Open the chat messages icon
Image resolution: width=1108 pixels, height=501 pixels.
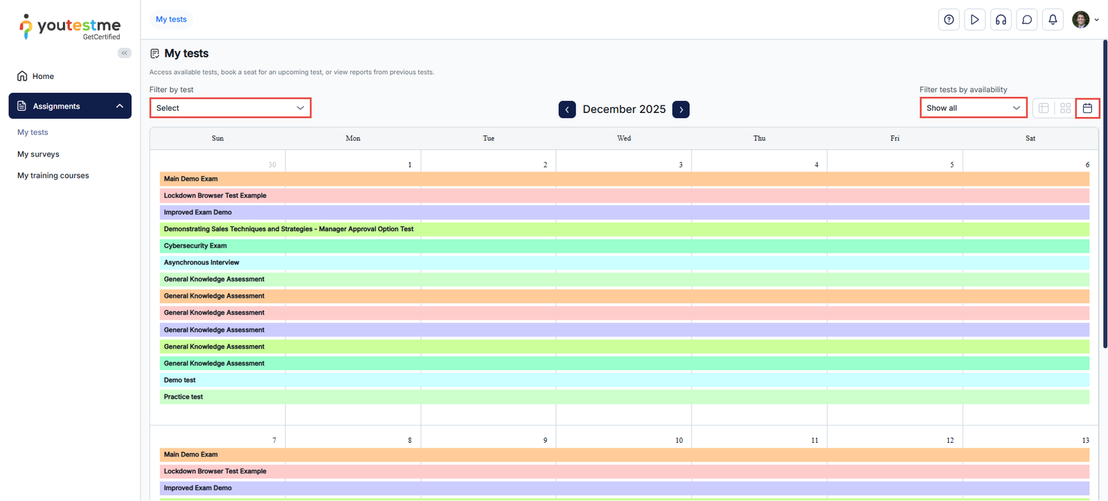click(1027, 20)
